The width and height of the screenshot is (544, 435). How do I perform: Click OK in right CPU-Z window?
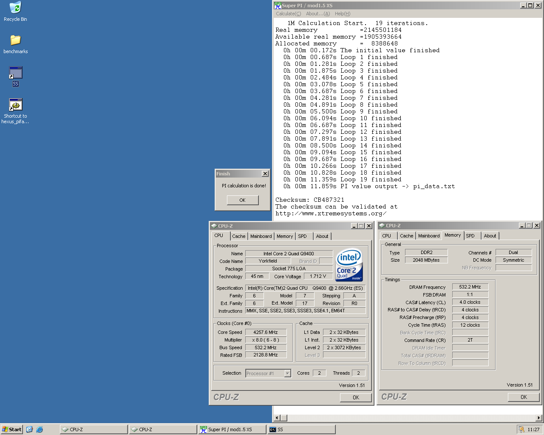[x=524, y=397]
